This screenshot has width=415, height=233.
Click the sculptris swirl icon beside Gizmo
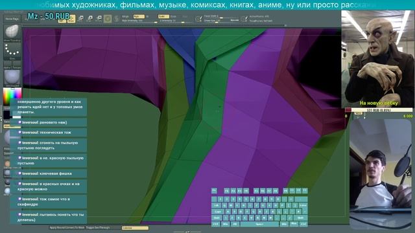pyautogui.click(x=117, y=19)
